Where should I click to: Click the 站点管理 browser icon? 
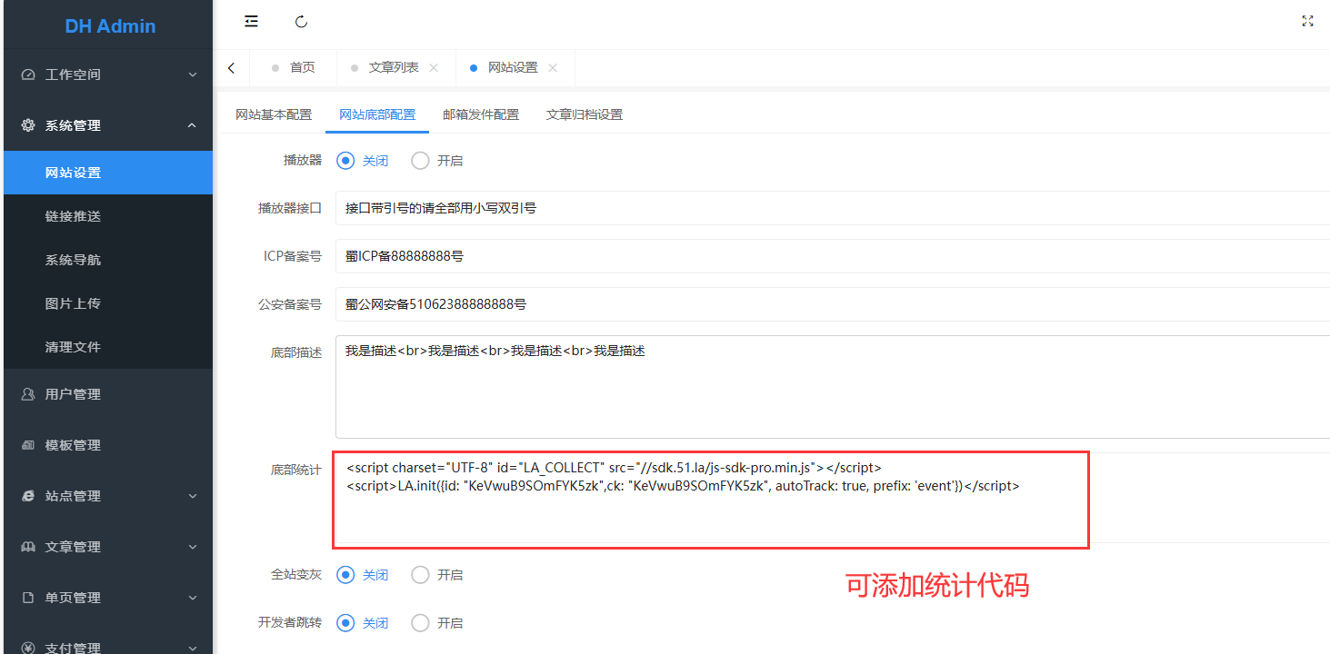28,496
